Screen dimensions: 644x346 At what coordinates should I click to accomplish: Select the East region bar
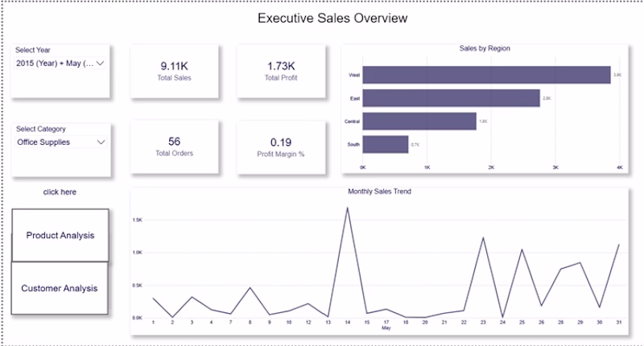point(451,98)
